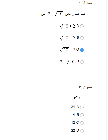The width and height of the screenshot is (108, 140).
Task: Click the answer text √10−2 of option C
Action: (67, 50)
